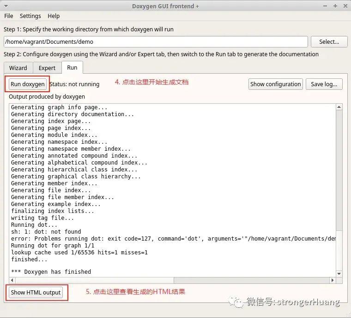Screen dimensions: 351x318
Task: Click the 'error: Problems running dot' line
Action: pos(174,239)
